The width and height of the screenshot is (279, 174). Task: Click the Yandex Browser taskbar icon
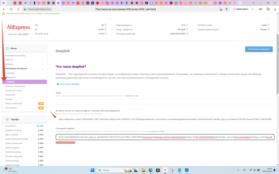pyautogui.click(x=165, y=170)
